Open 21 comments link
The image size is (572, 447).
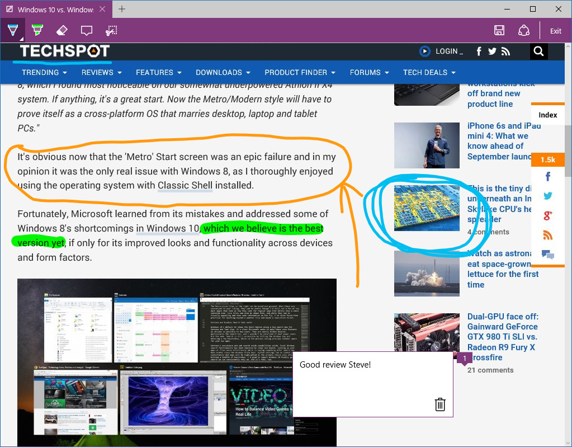[x=490, y=370]
